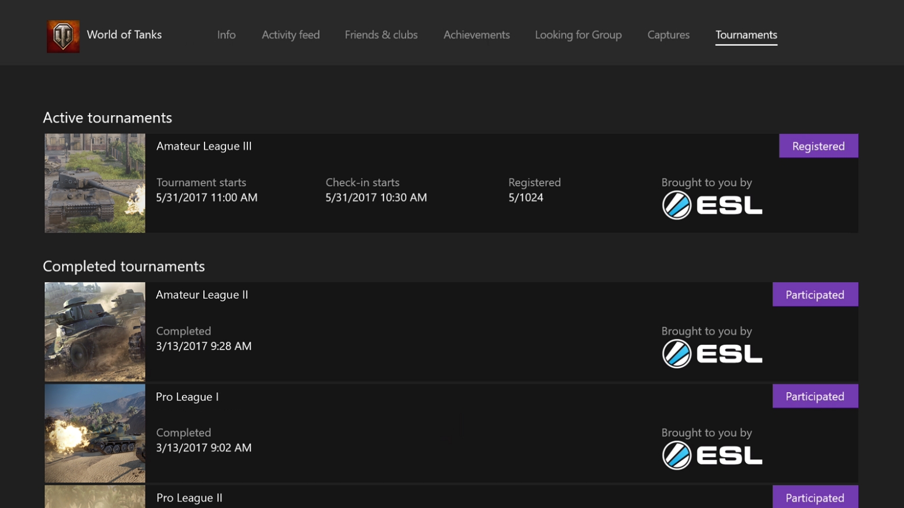The image size is (904, 508).
Task: Click Participated next to Pro League I
Action: pos(815,396)
